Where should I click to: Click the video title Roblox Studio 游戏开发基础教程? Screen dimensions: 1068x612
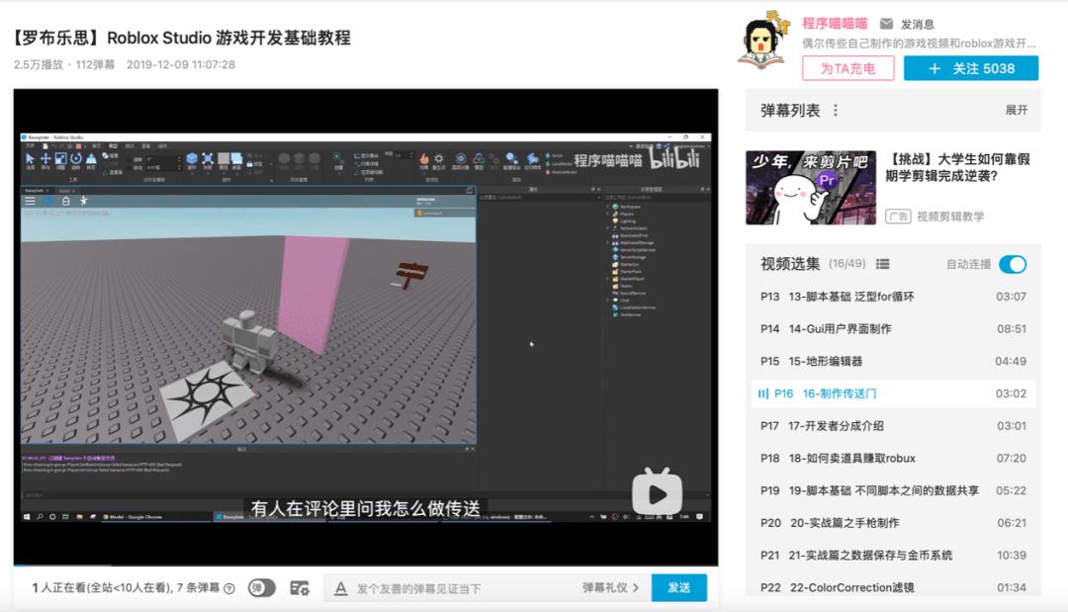pos(182,38)
